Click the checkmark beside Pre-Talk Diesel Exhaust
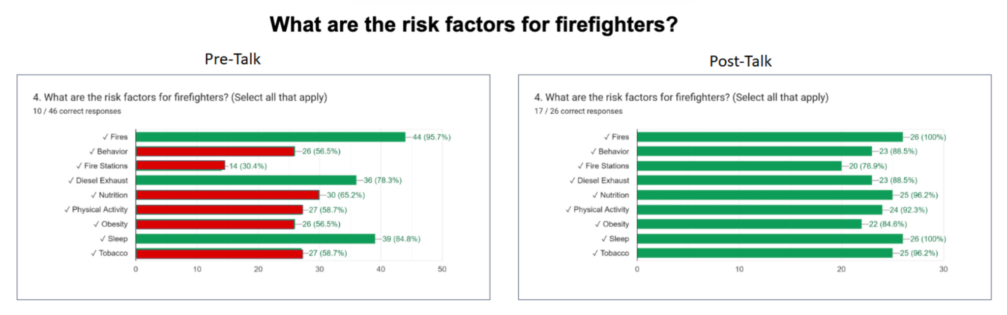The height and width of the screenshot is (315, 1007). [x=71, y=181]
